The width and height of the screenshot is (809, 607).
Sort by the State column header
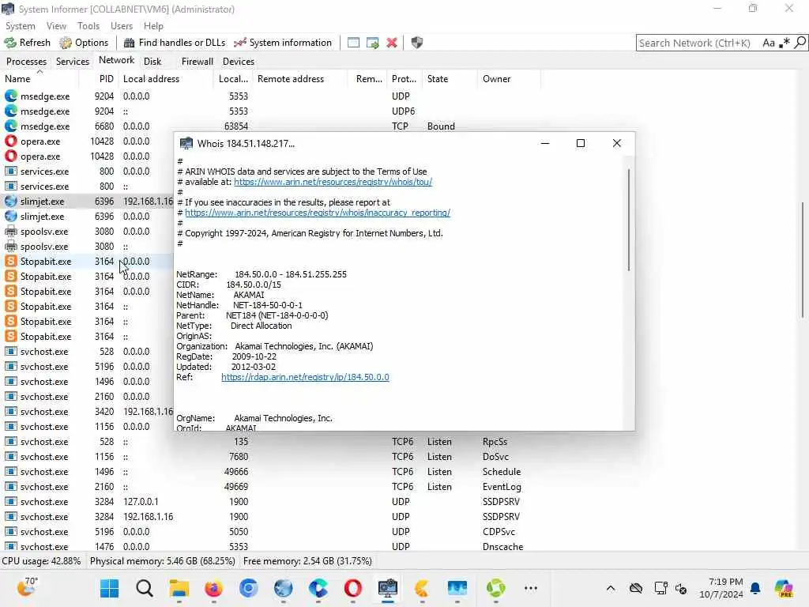tap(450, 79)
